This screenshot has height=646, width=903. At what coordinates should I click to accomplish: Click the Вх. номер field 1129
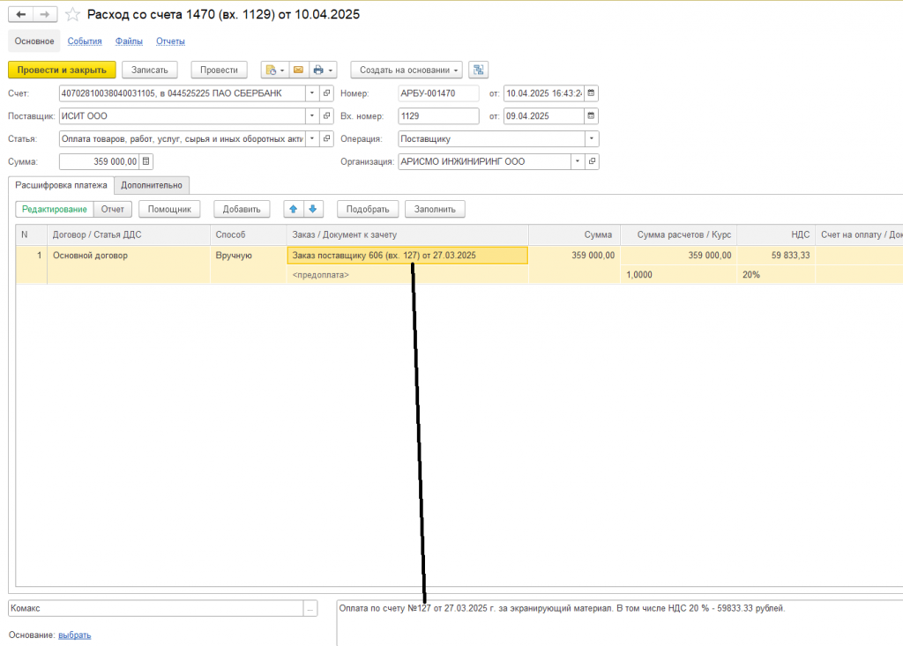[x=438, y=115]
